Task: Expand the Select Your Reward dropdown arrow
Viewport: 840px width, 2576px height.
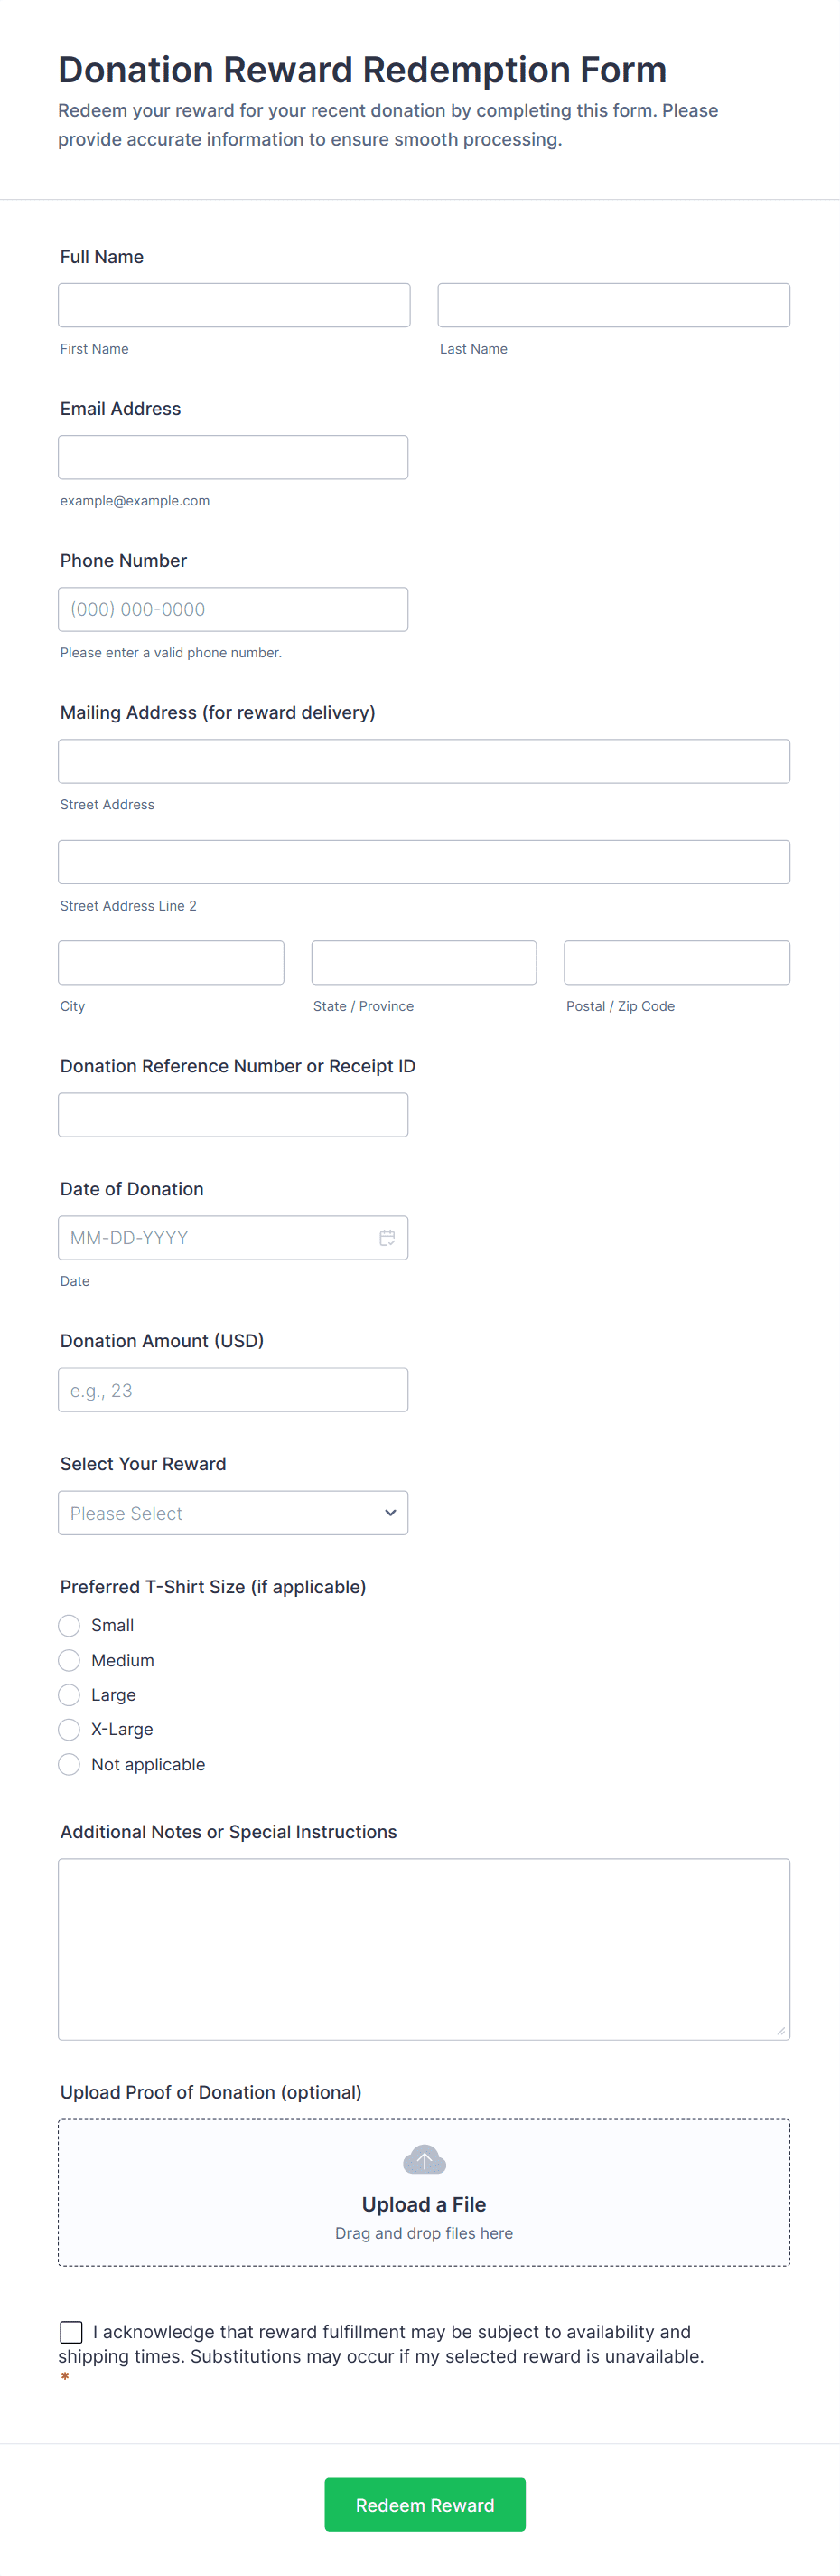Action: coord(389,1513)
